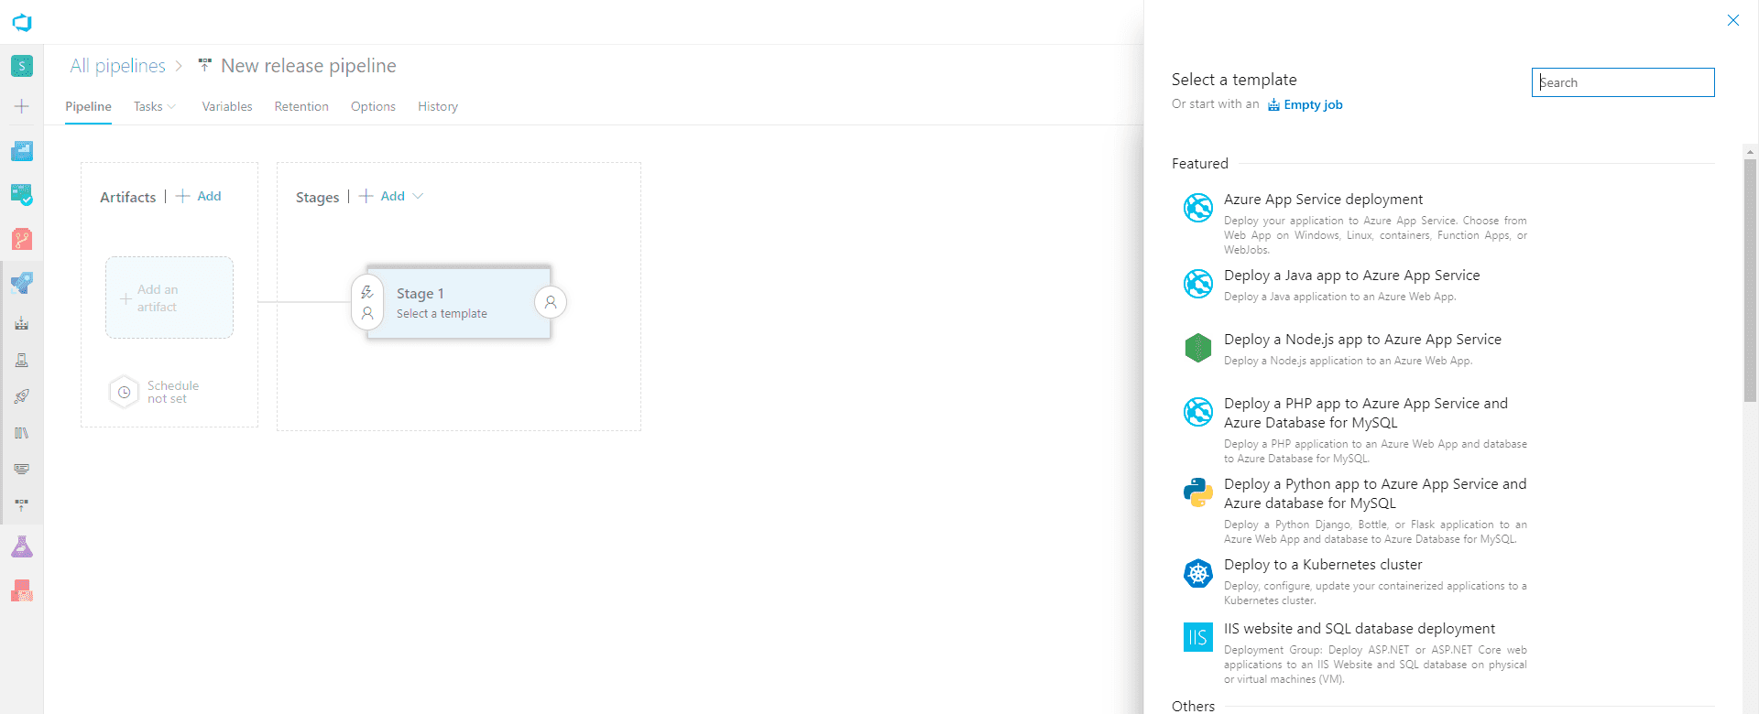Screen dimensions: 1759x714
Task: Click the plus icon in the left sidebar
Action: pyautogui.click(x=22, y=106)
